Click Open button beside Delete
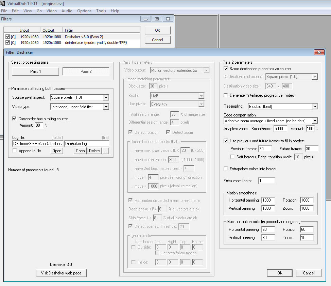Viewport: 331px width, 286px height. [x=80, y=151]
